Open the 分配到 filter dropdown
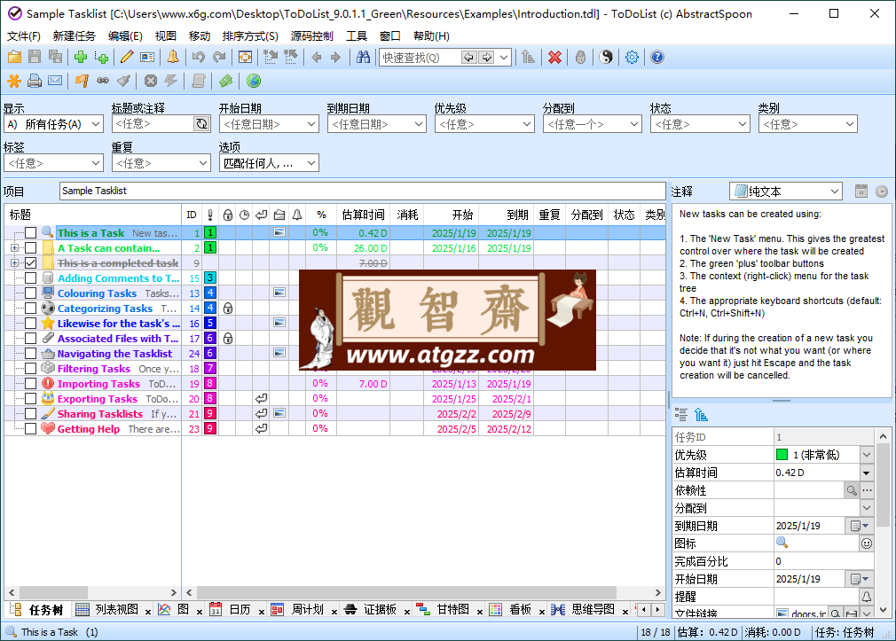896x641 pixels. coord(592,124)
